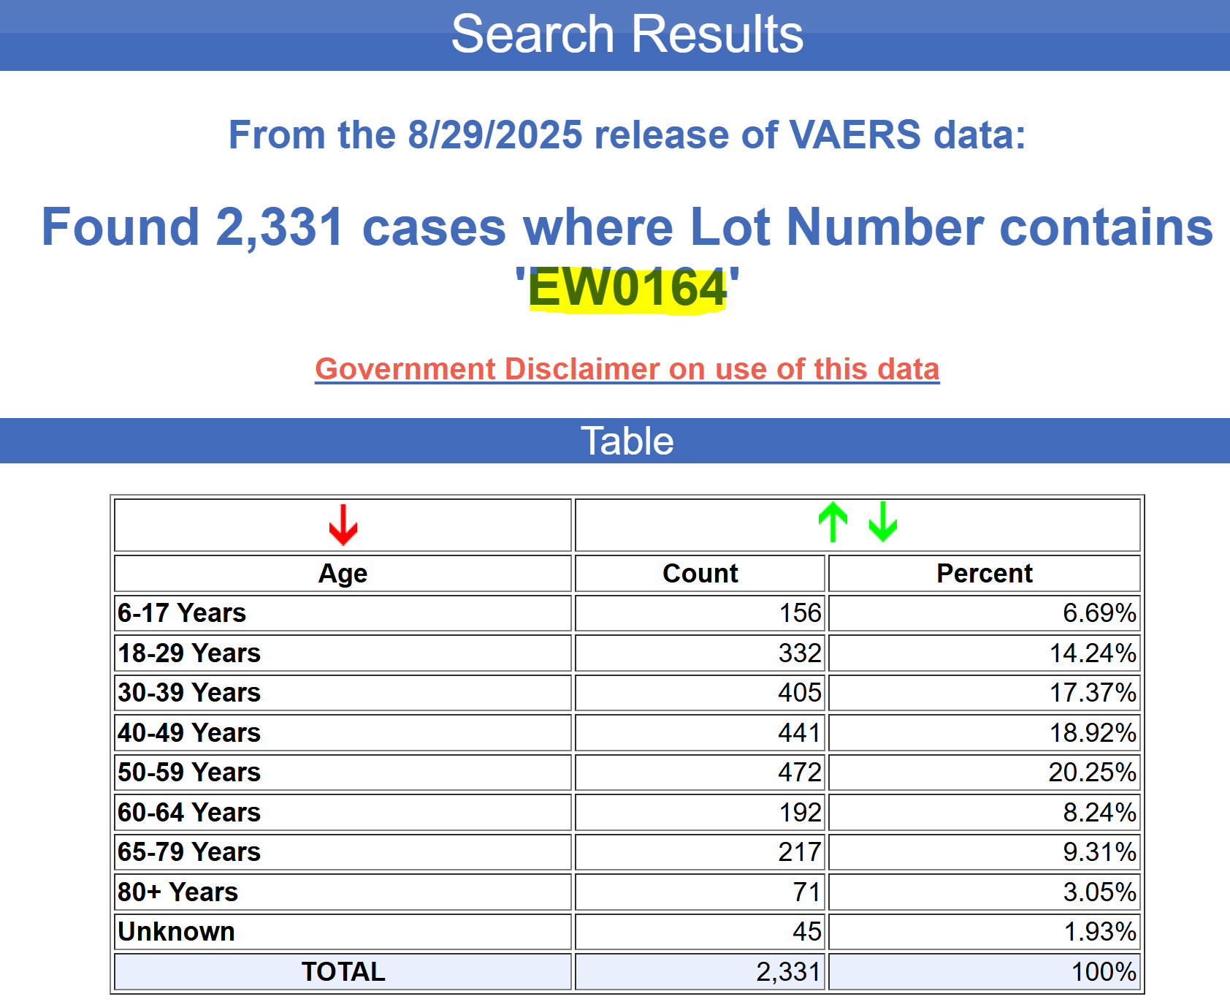Click percent value 8.24%
The height and width of the screenshot is (1002, 1230).
point(1099,813)
